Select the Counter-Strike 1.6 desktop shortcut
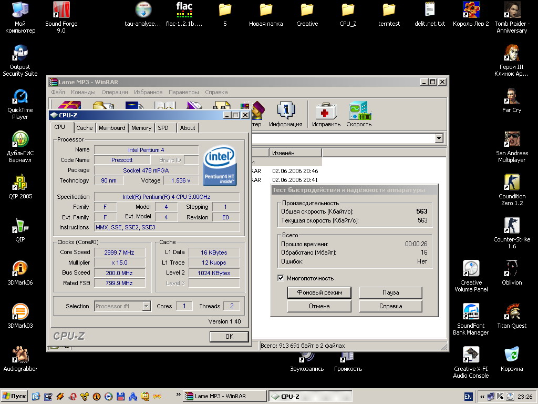 tap(512, 233)
